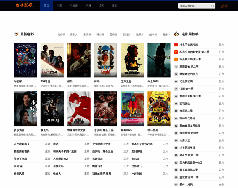Click the 最新电影 section icon
Viewport: 238px width, 188px height.
16,34
